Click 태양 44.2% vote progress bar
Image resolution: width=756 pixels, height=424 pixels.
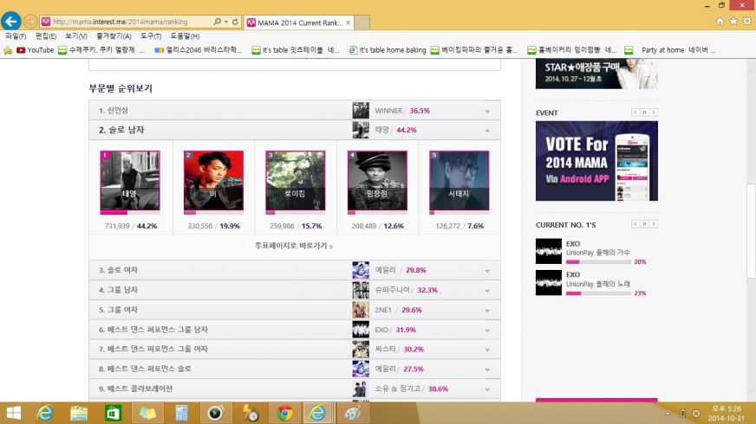[130, 212]
